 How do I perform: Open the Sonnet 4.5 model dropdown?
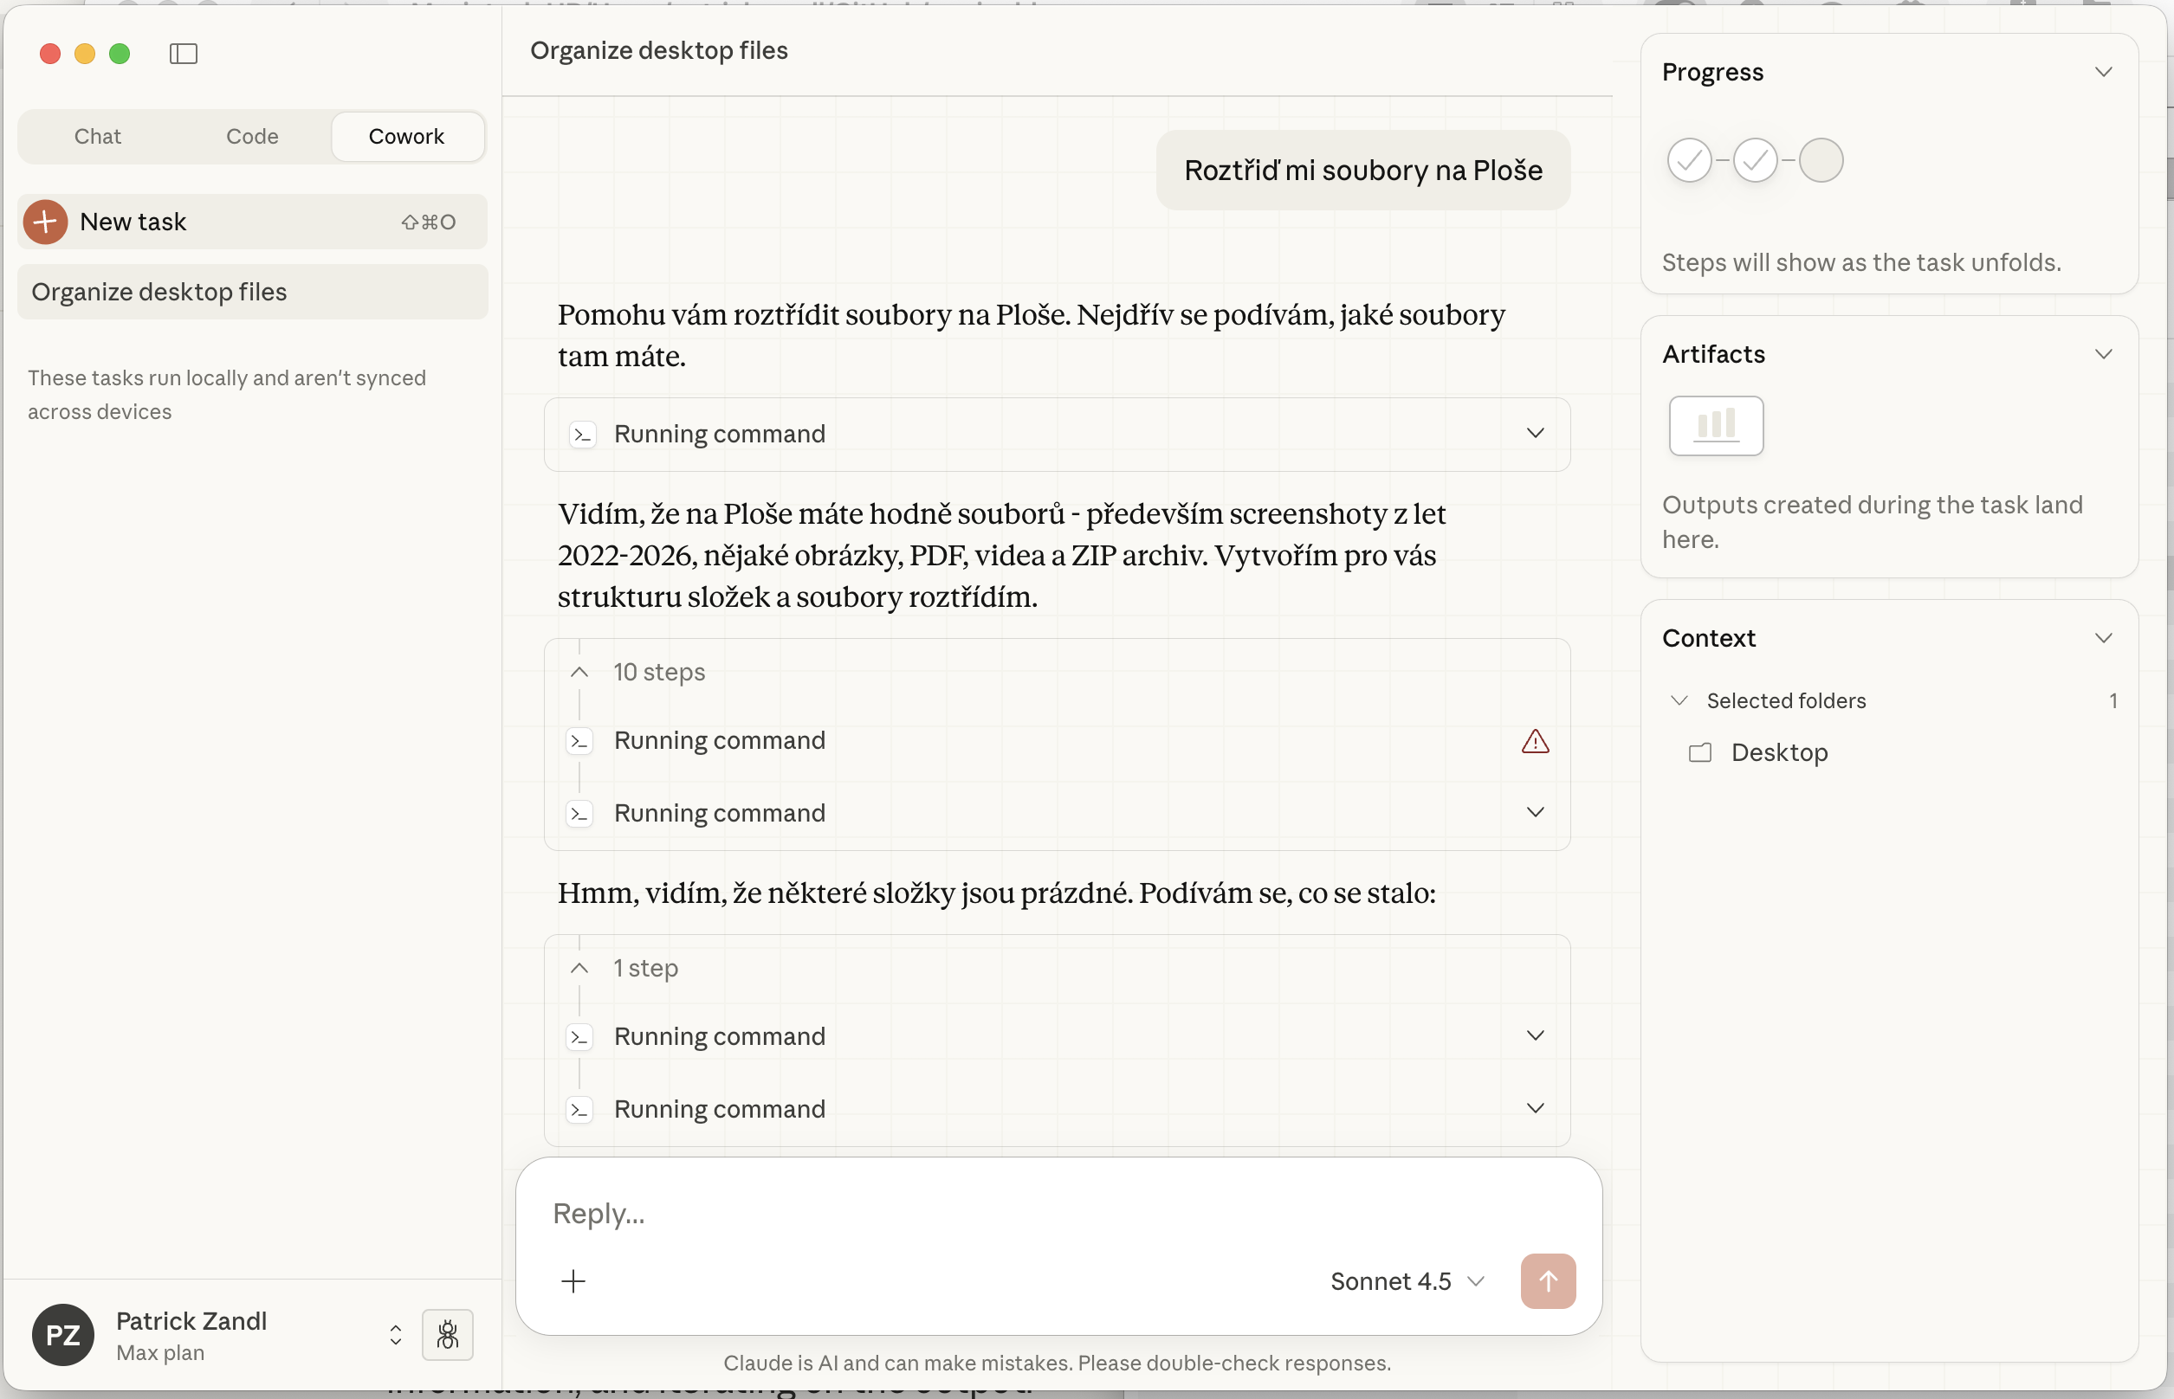click(1407, 1281)
